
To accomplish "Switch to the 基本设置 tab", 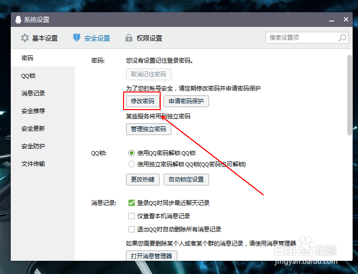I will tap(39, 38).
